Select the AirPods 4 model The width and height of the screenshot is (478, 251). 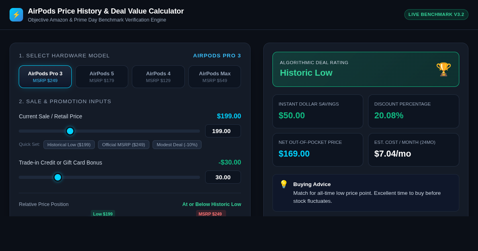point(158,77)
